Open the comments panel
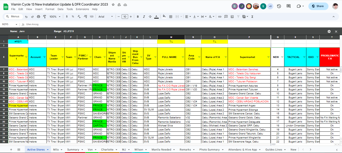 (x=289, y=6)
